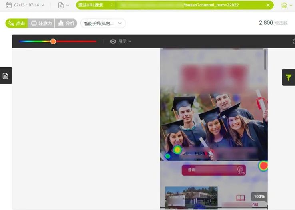Switch to the 分析 analysis tab
The width and height of the screenshot is (295, 210).
pyautogui.click(x=66, y=23)
